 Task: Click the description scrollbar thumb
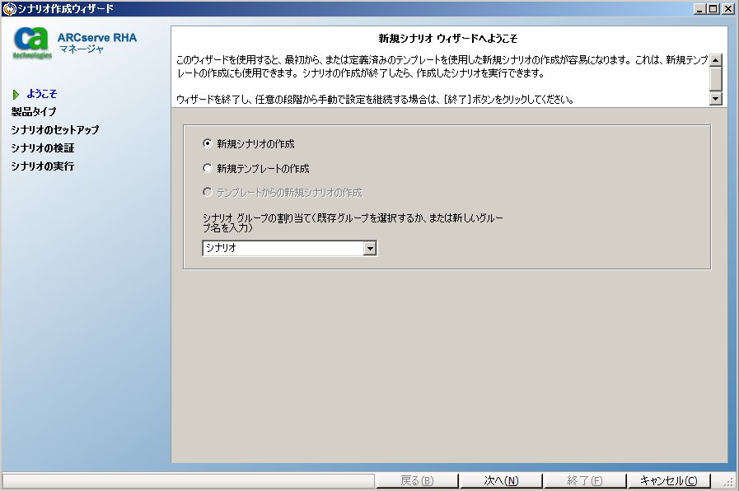click(716, 78)
